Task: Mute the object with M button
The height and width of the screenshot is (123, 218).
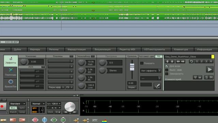Action: 211,77
